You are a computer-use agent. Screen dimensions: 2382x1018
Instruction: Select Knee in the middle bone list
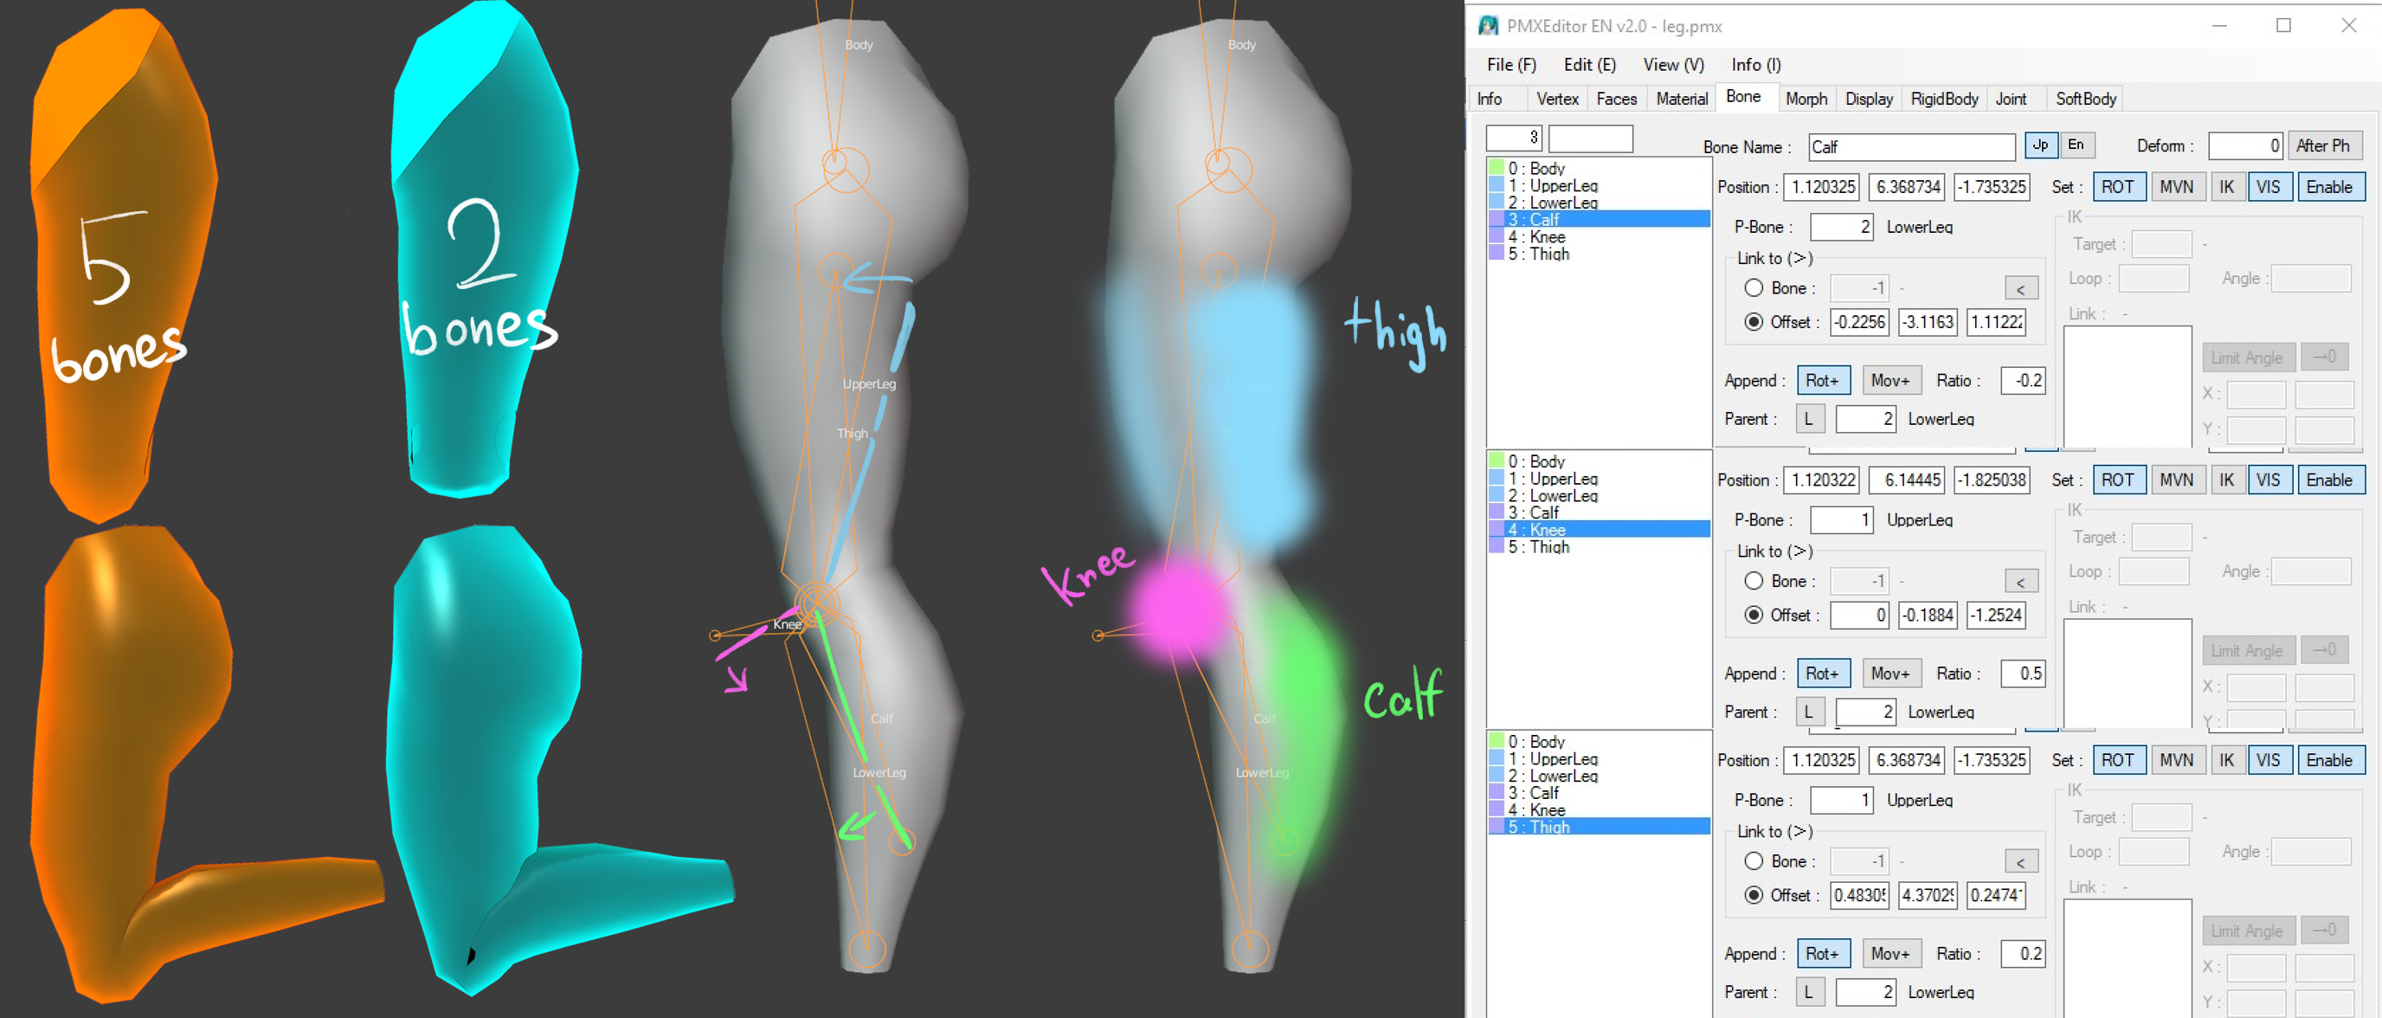pos(1598,530)
